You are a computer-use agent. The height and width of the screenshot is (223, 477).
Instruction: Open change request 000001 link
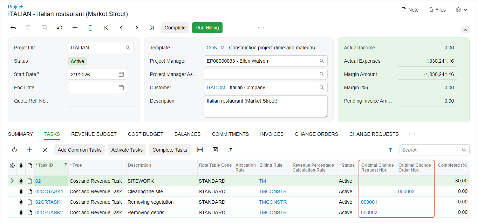369,202
